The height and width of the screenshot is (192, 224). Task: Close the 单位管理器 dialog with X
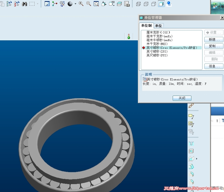point(222,17)
